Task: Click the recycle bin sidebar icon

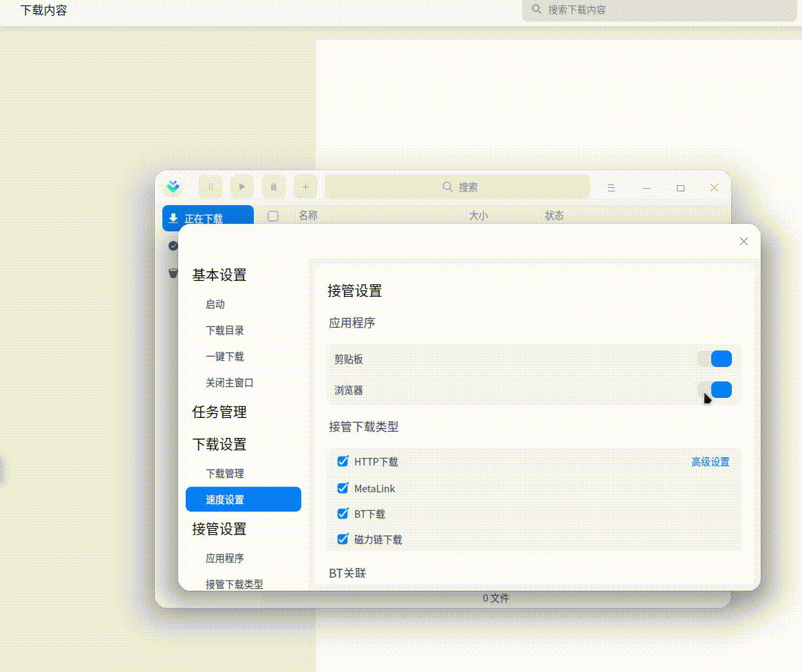Action: pyautogui.click(x=173, y=273)
